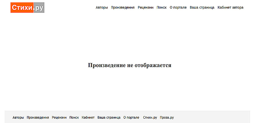Open the Рецензии link in the footer
Screen dimensions: 254x123
tap(59, 117)
